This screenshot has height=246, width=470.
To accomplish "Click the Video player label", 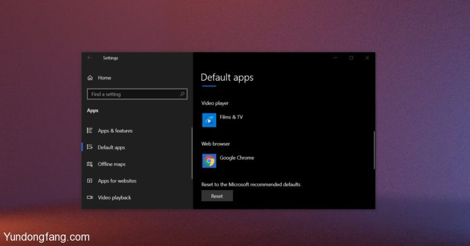I will 215,103.
